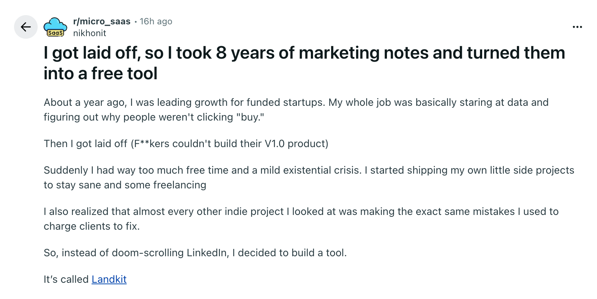Click the paragraph starting "I also realized"
The image size is (597, 299).
(301, 212)
